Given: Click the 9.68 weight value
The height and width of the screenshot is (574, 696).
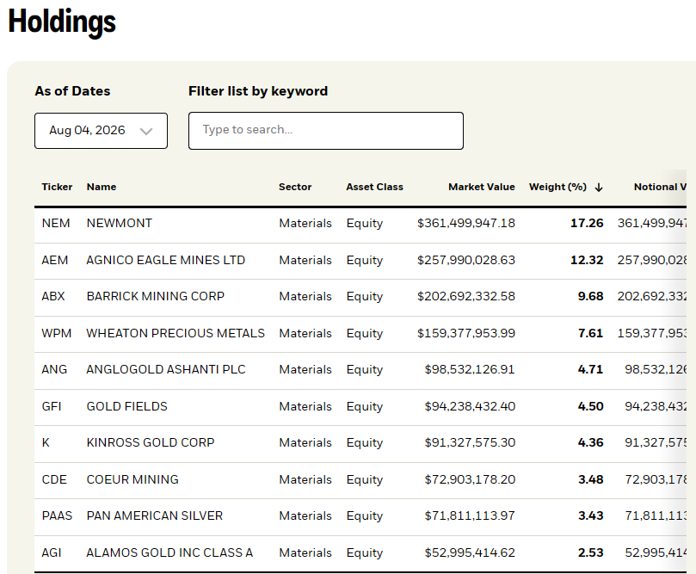Looking at the screenshot, I should [x=590, y=296].
